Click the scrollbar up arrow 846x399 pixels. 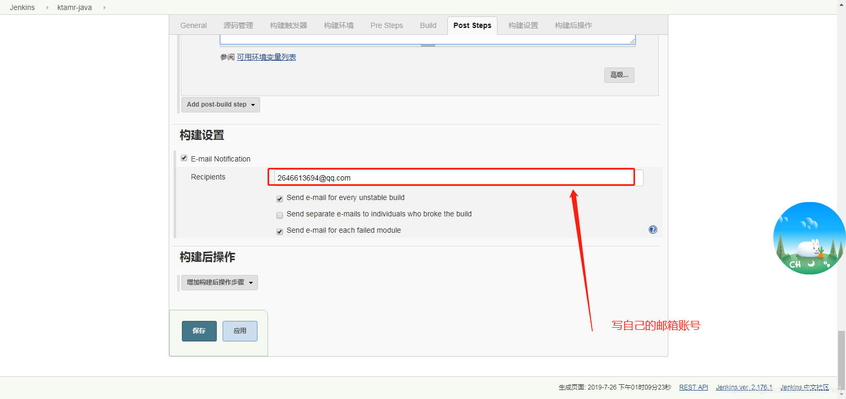[x=841, y=4]
